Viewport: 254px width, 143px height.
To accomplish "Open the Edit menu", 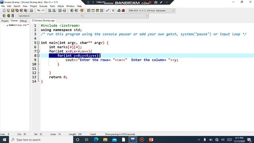I will click(9, 6).
